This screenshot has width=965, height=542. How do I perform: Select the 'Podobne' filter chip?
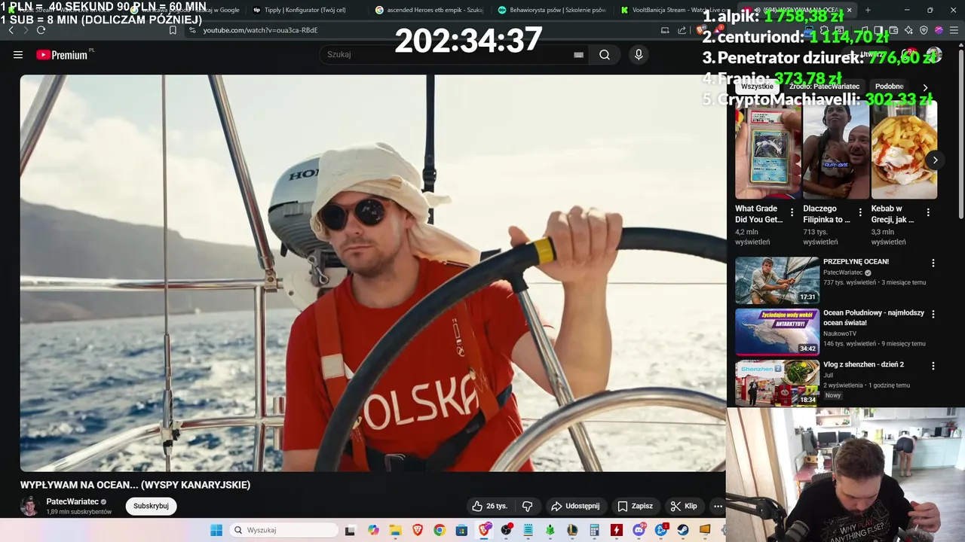coord(889,87)
